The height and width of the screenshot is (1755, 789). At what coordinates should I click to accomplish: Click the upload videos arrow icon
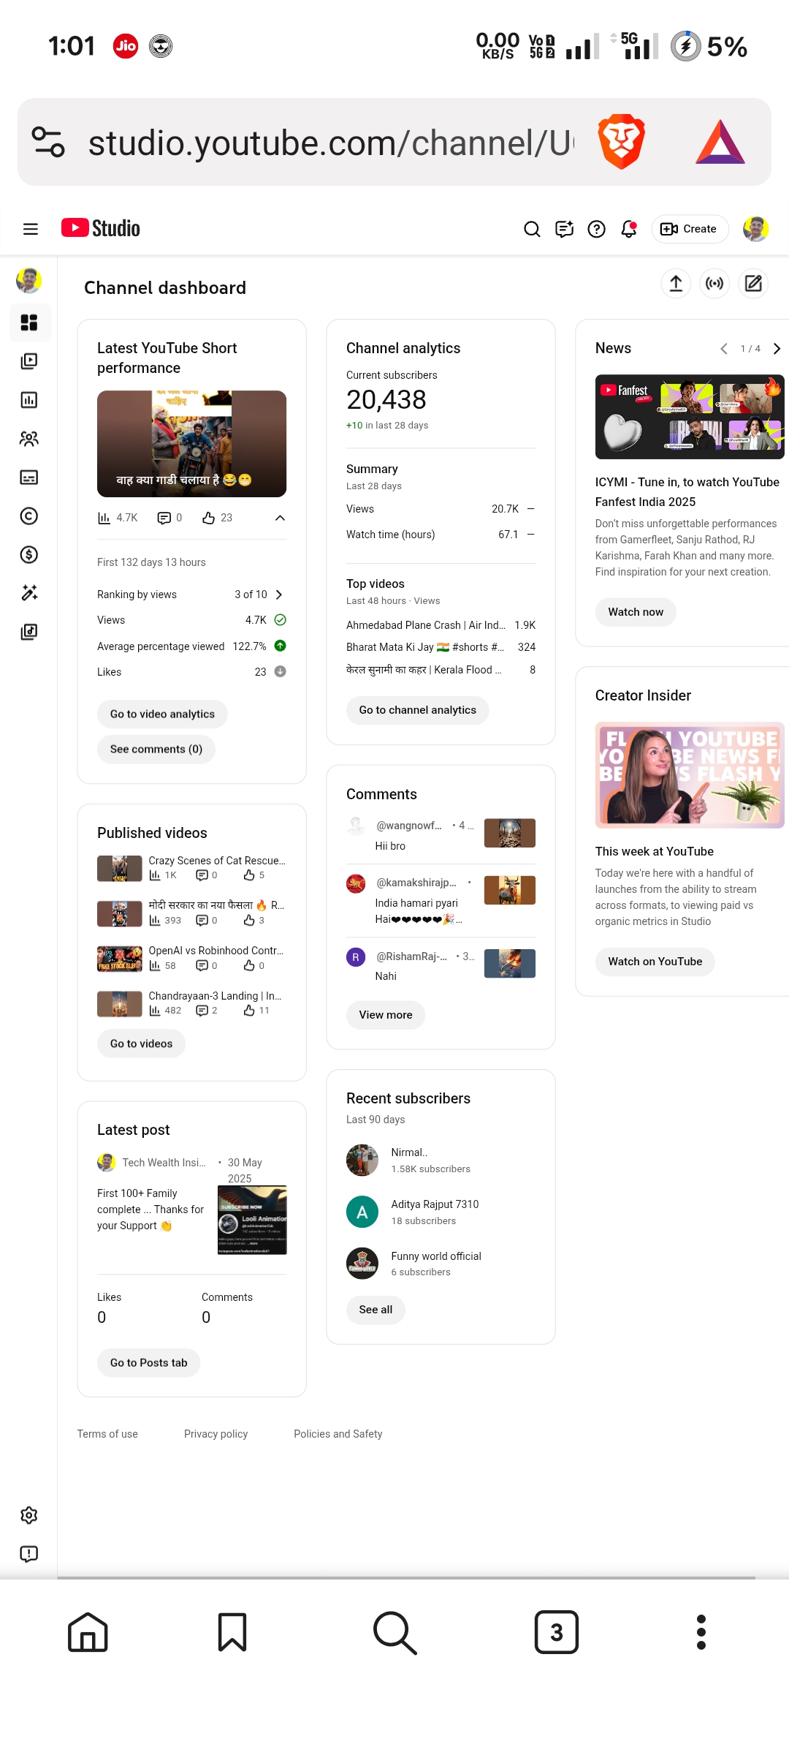(x=676, y=284)
